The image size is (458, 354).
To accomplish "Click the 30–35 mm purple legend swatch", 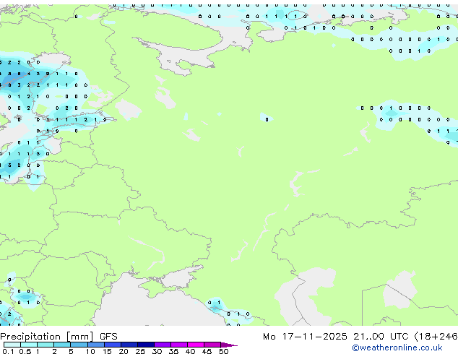I will tap(163, 345).
